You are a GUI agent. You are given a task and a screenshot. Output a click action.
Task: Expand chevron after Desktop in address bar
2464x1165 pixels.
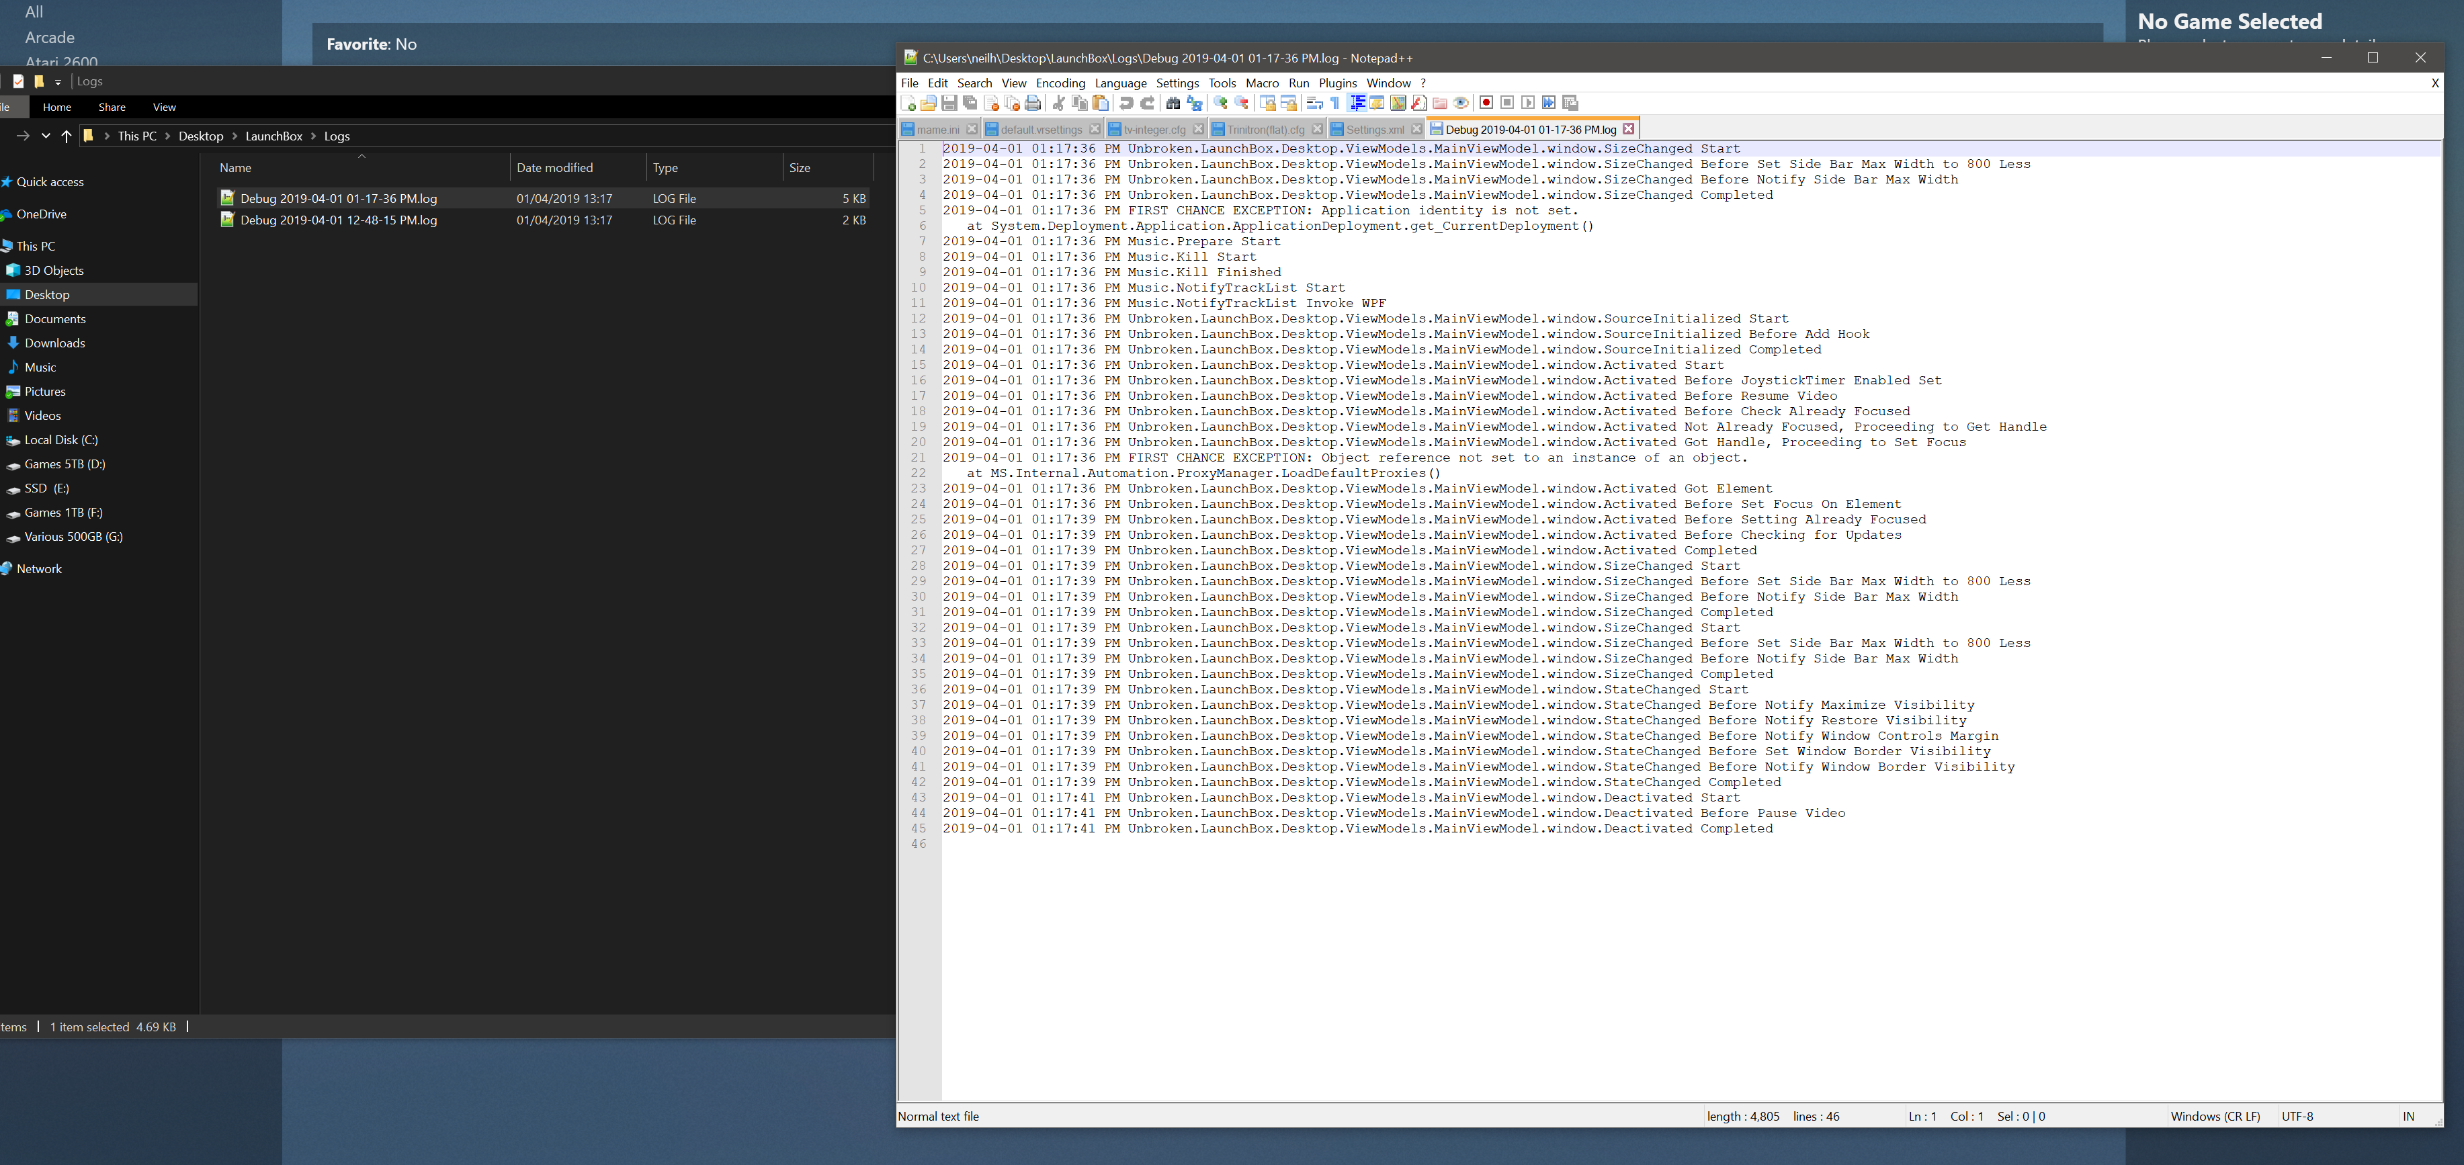click(235, 137)
